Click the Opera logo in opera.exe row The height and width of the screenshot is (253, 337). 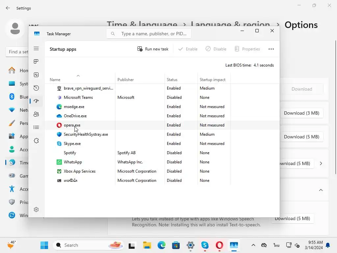59,125
